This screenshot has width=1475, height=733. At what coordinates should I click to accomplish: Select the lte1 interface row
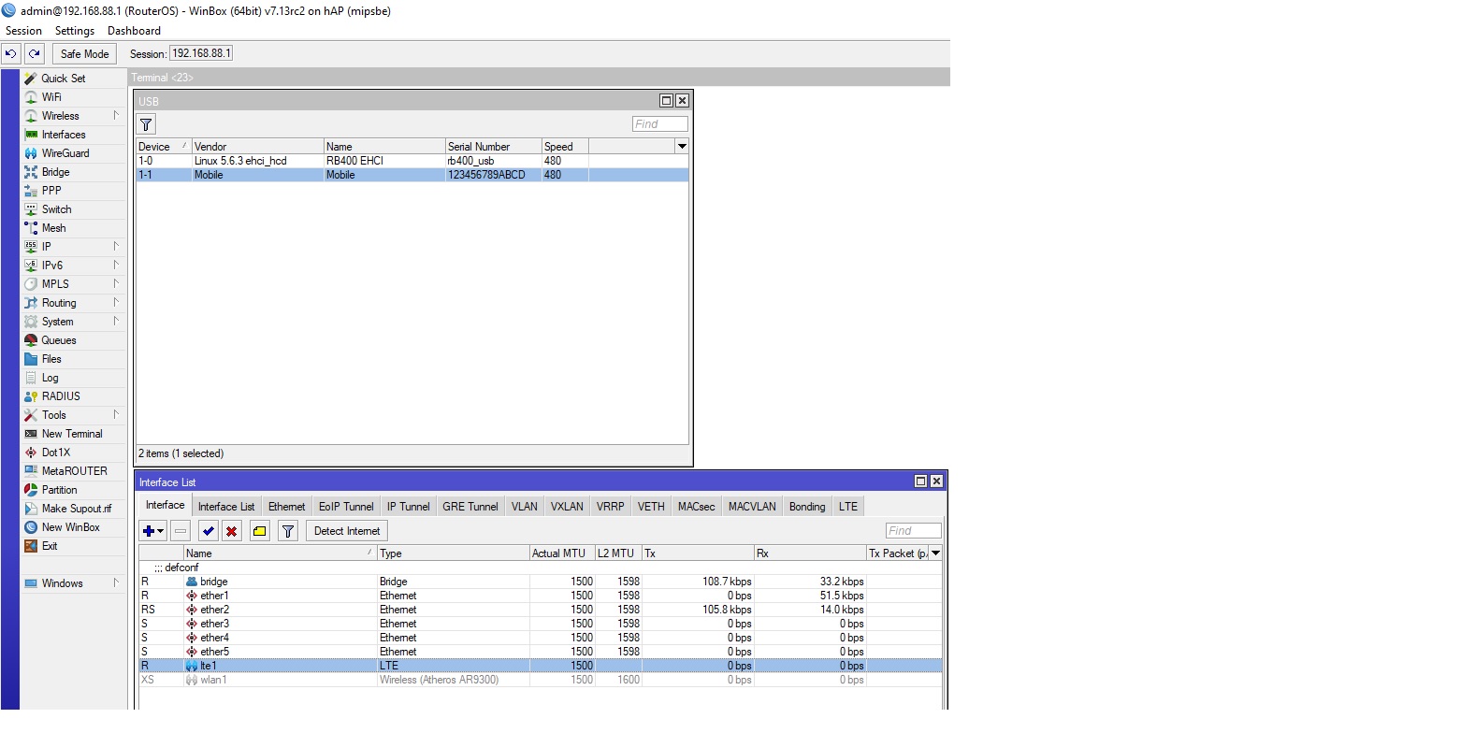pos(541,666)
